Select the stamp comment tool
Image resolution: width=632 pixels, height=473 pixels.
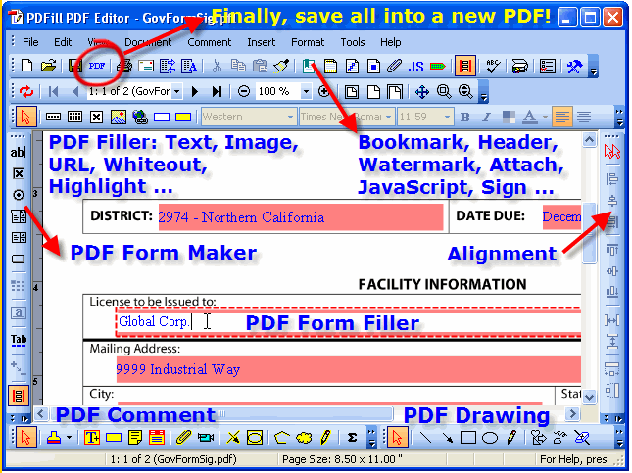click(x=54, y=437)
